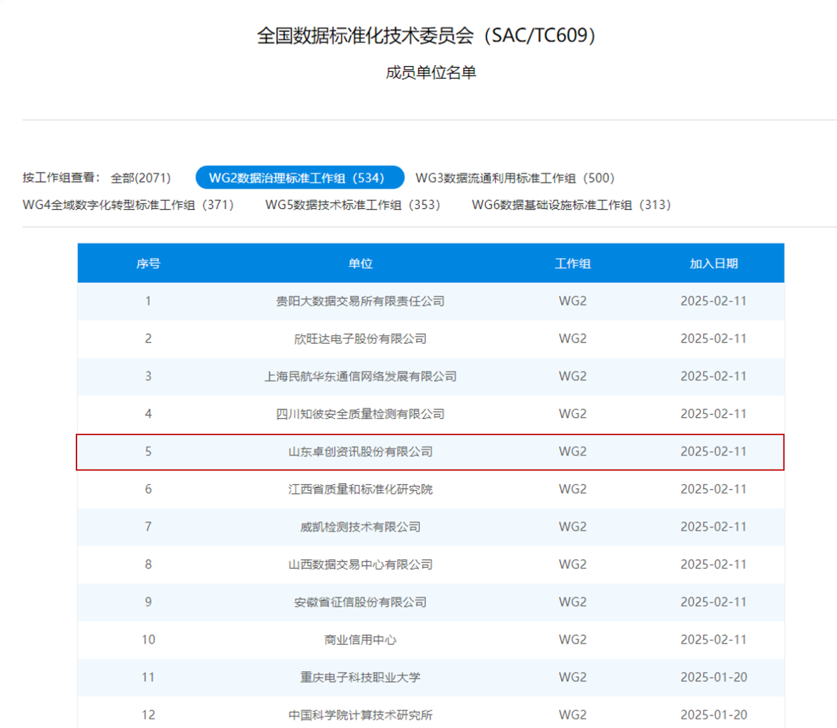Select the unit 欣旺达电子股份有限公司
837x728 pixels.
tap(360, 339)
